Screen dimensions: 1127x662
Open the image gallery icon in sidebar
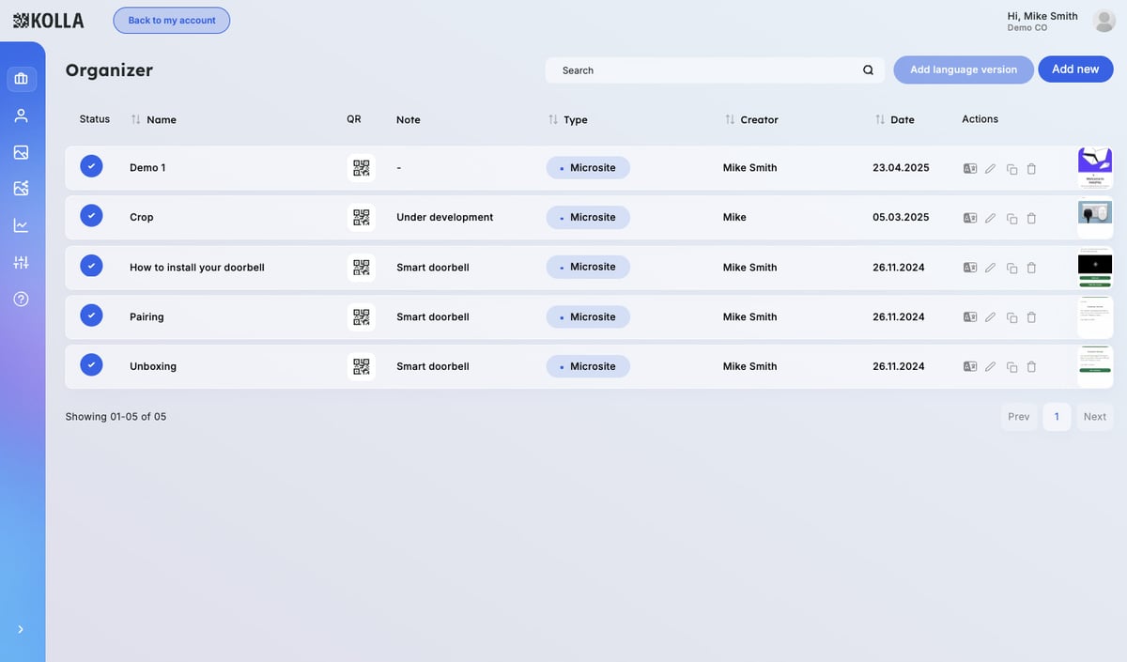click(x=22, y=152)
